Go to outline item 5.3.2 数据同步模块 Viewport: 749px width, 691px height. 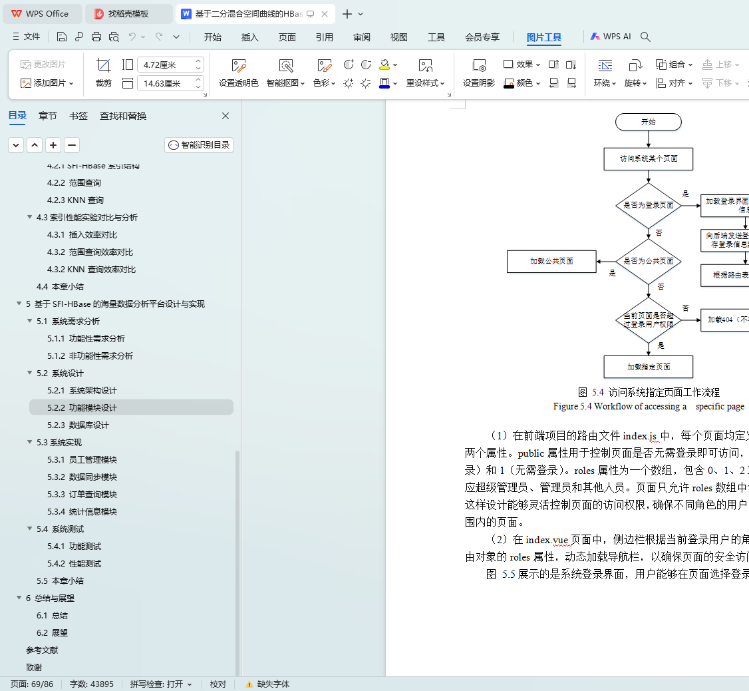(82, 477)
